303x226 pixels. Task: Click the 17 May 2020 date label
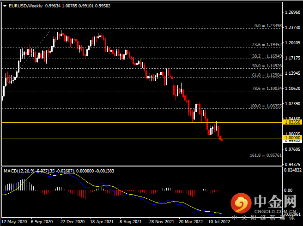[x=14, y=222]
